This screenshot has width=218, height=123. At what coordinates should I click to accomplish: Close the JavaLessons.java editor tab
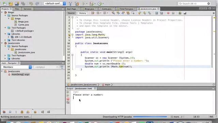coord(158,9)
